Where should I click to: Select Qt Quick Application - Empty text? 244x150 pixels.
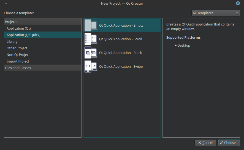[x=121, y=26]
